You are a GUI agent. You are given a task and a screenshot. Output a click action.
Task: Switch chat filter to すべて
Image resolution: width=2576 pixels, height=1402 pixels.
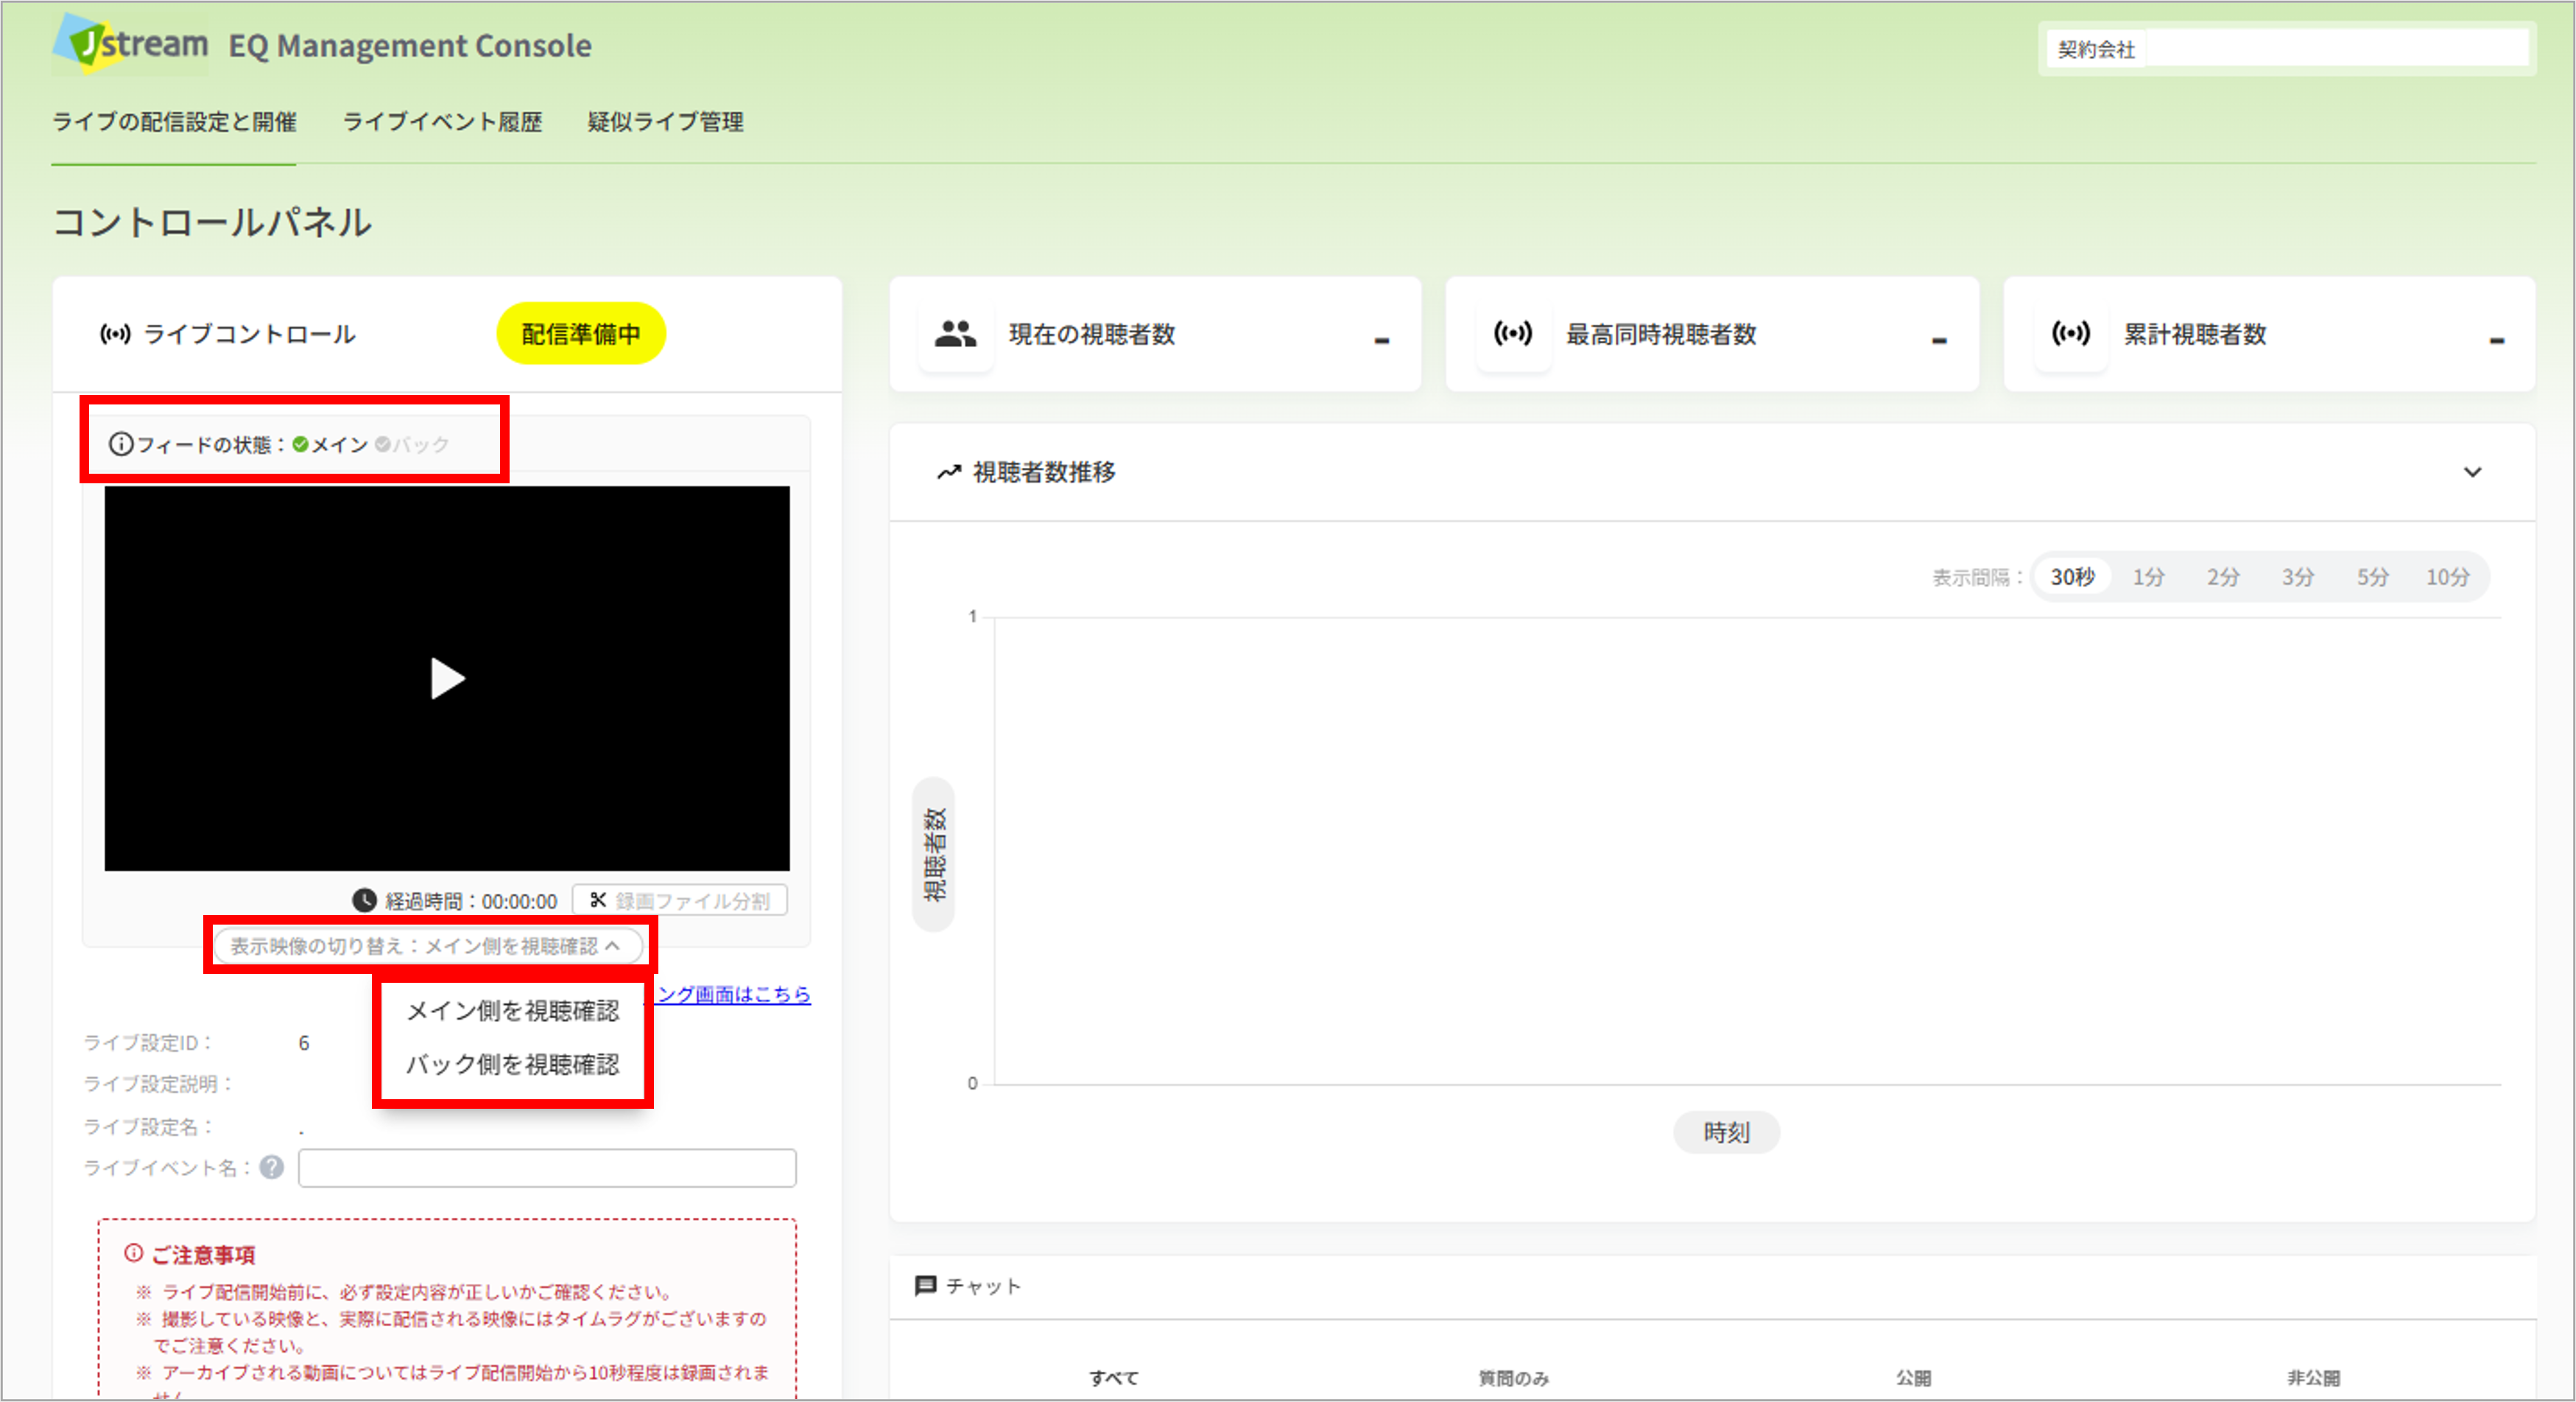coord(1113,1378)
